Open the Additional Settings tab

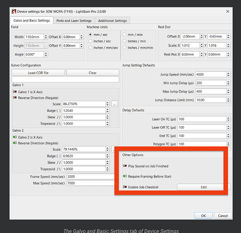(112, 21)
